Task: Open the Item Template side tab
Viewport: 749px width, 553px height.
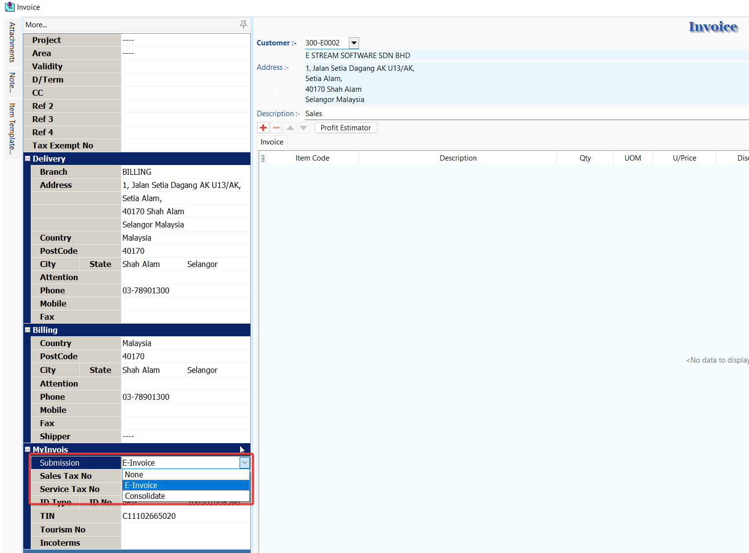Action: (12, 128)
